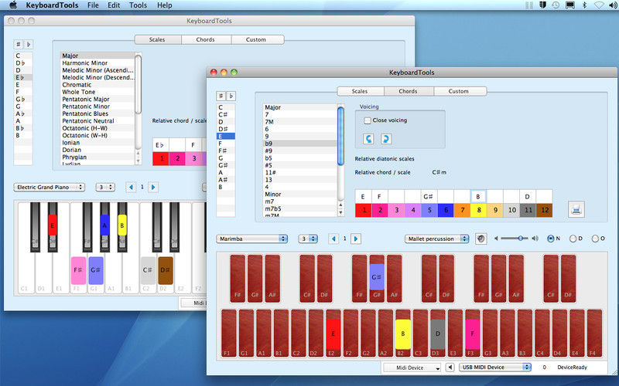The image size is (619, 386).
Task: Click the display menu bar icon
Action: [x=570, y=5]
